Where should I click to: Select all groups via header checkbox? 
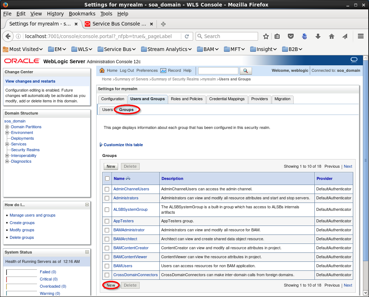click(x=107, y=178)
